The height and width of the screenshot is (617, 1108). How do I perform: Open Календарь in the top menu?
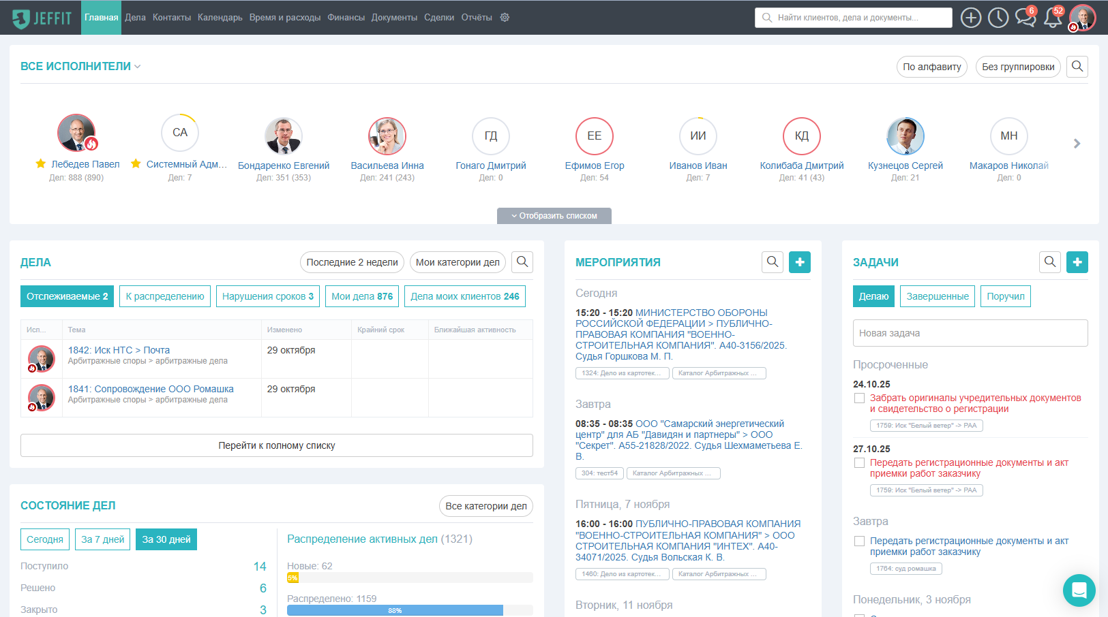pyautogui.click(x=220, y=18)
